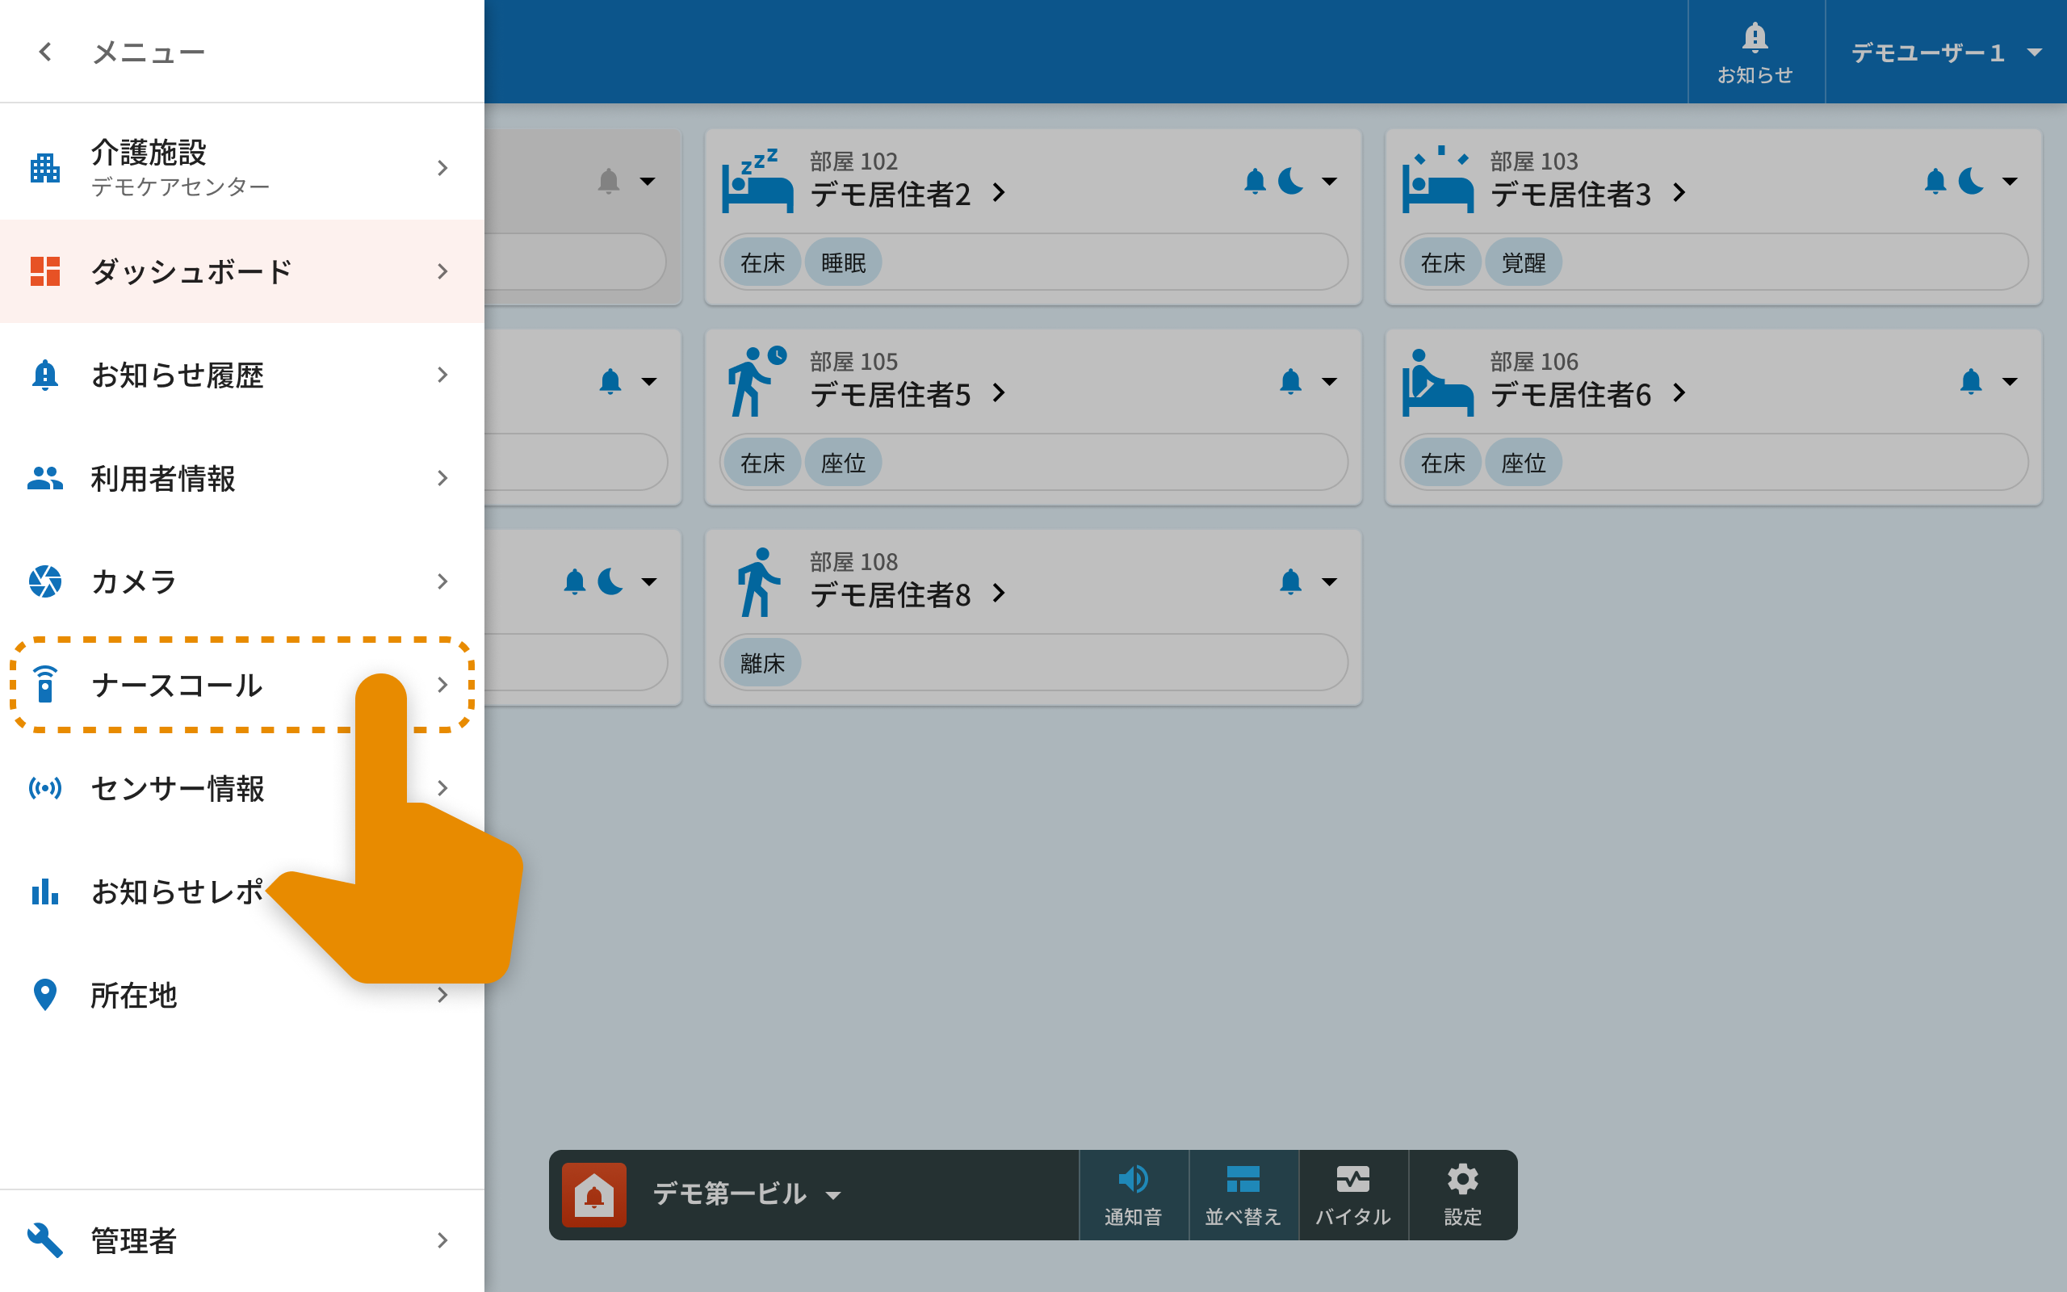Toggle the night moon icon for デモ居住者3
Image resolution: width=2067 pixels, height=1292 pixels.
[x=1970, y=181]
